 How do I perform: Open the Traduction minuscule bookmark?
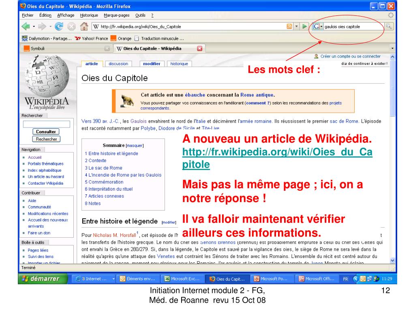click(x=159, y=38)
